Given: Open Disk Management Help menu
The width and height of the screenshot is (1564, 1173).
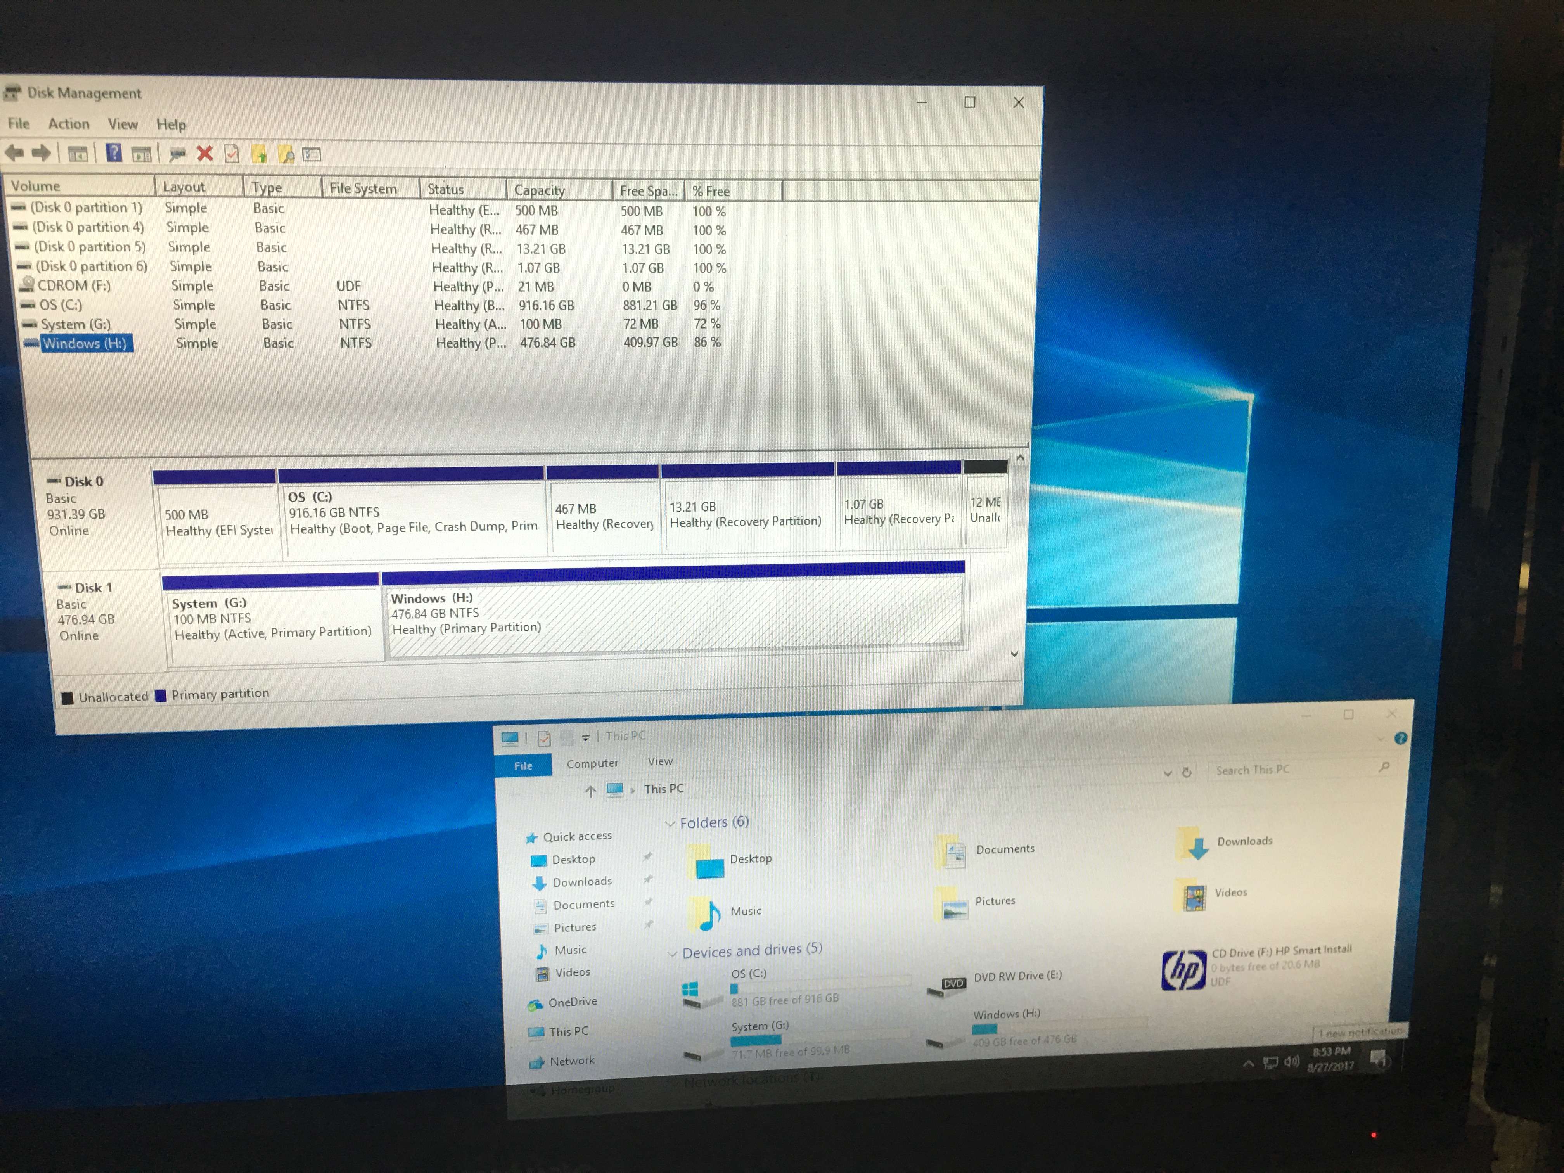Looking at the screenshot, I should (x=171, y=125).
